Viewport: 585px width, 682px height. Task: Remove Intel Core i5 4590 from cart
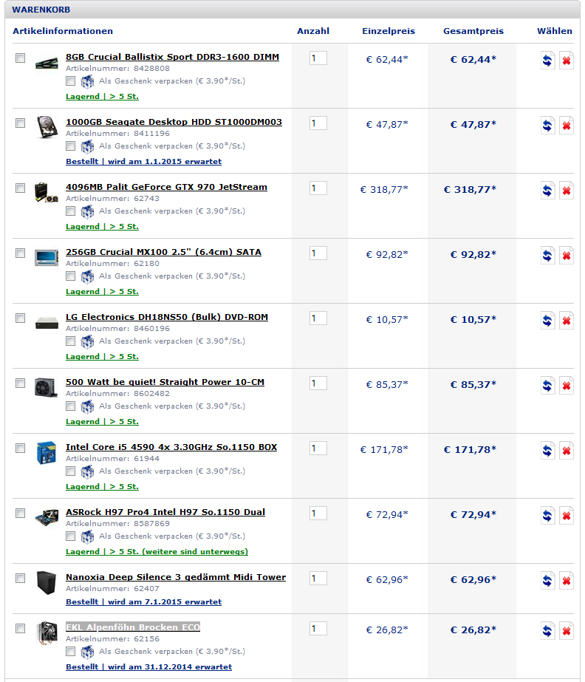coord(566,451)
